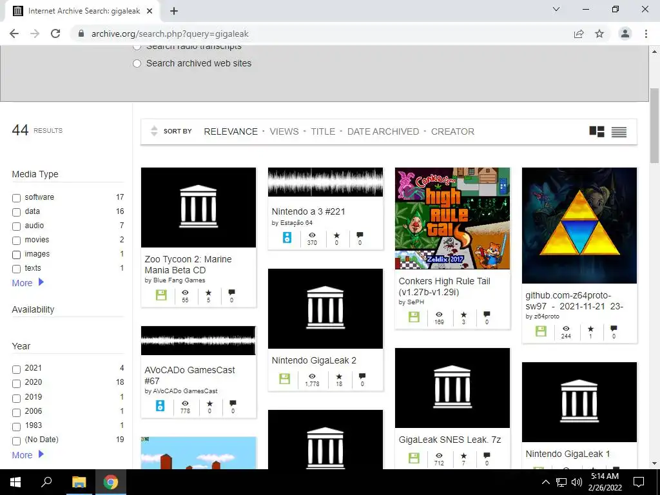The width and height of the screenshot is (660, 495).
Task: Open notifications action center
Action: coord(639,482)
